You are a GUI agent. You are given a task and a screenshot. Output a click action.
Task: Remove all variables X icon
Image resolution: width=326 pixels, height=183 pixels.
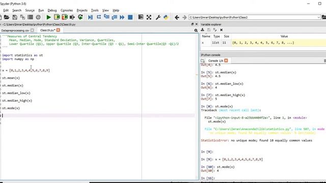222,30
